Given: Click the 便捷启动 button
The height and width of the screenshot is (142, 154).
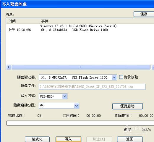Looking at the screenshot, I should [x=127, y=106].
